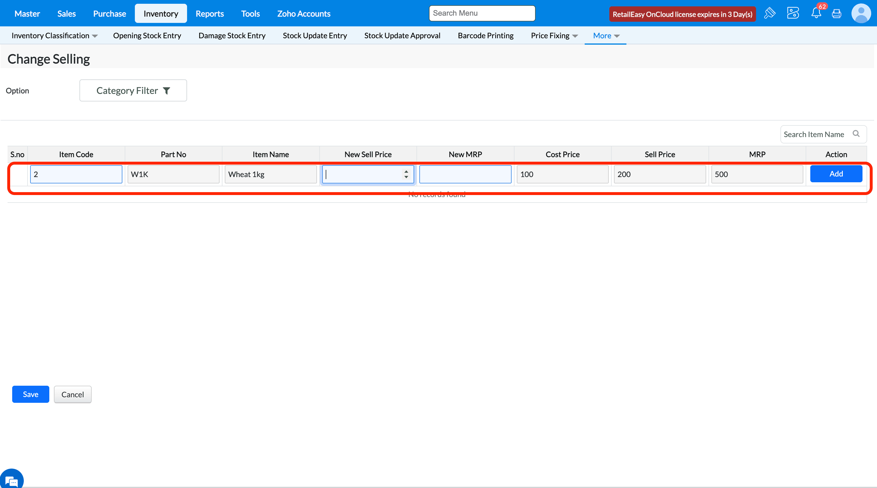Open the settings gear panel icon
The width and height of the screenshot is (877, 488).
pyautogui.click(x=793, y=14)
